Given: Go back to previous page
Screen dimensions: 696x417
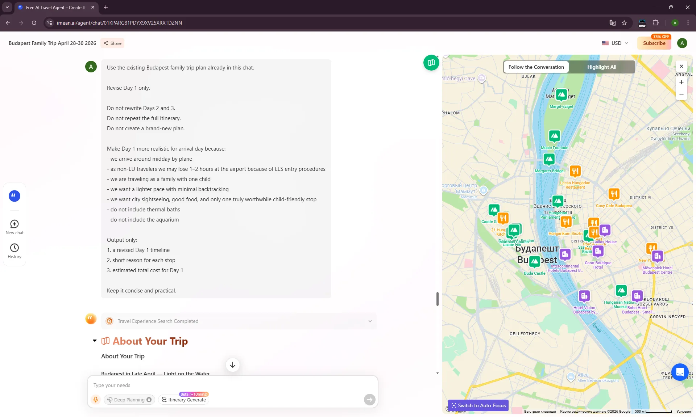Looking at the screenshot, I should point(8,23).
